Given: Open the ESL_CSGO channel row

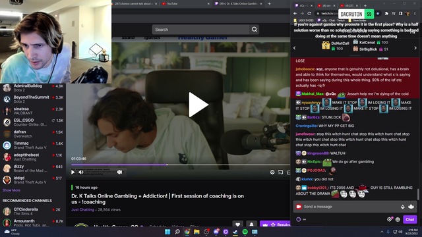Looking at the screenshot, I should [33, 122].
